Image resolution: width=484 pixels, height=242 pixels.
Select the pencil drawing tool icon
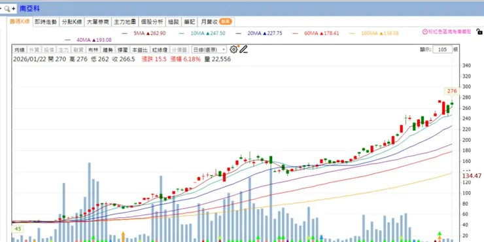pyautogui.click(x=243, y=50)
